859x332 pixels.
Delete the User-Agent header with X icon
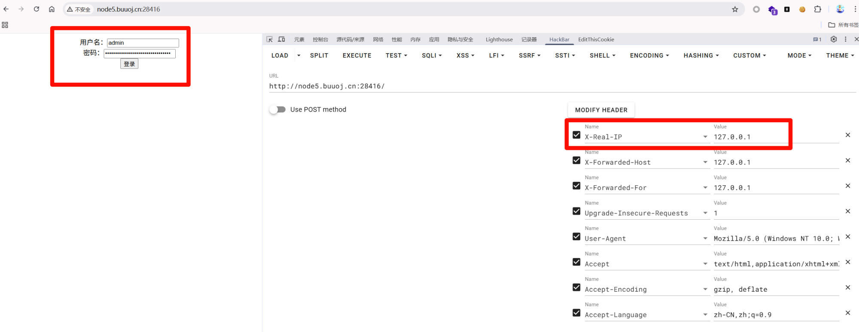pyautogui.click(x=847, y=237)
